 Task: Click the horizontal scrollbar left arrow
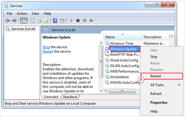pyautogui.click(x=106, y=91)
